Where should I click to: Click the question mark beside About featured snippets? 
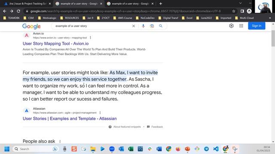tap(110, 127)
